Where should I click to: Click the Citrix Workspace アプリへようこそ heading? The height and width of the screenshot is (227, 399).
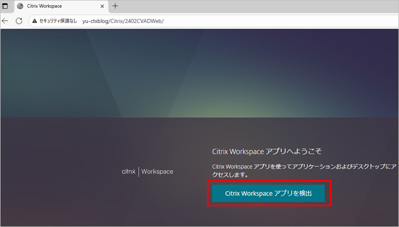(267, 151)
